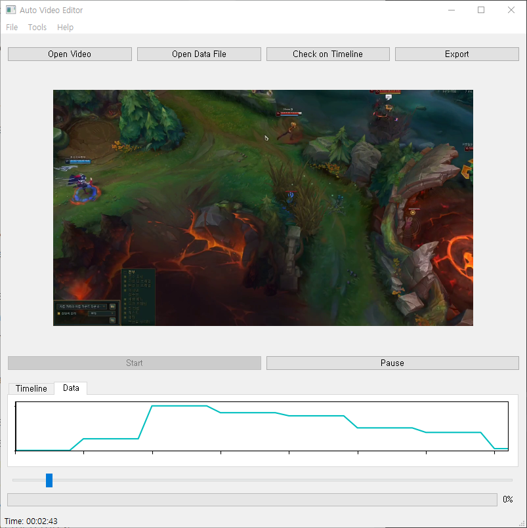The height and width of the screenshot is (528, 527).
Task: Pause the video playback
Action: [392, 363]
